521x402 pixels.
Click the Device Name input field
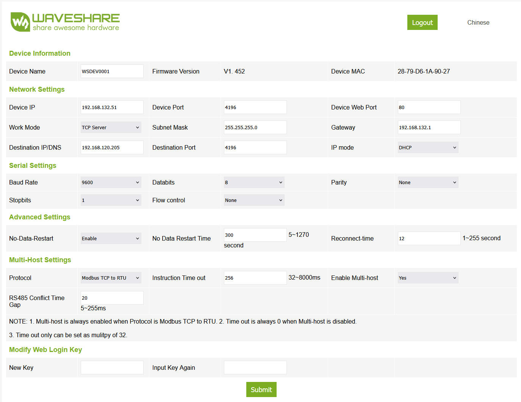tap(112, 71)
